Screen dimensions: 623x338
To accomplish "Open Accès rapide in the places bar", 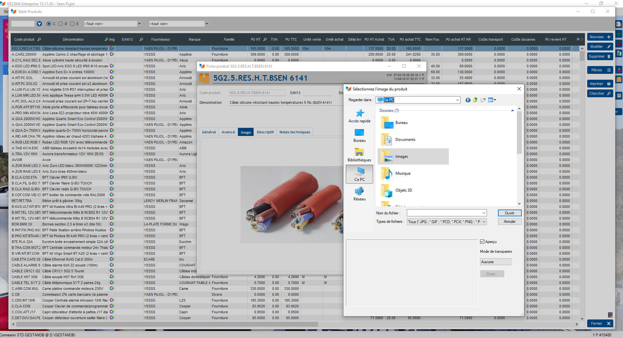I will coord(359,116).
